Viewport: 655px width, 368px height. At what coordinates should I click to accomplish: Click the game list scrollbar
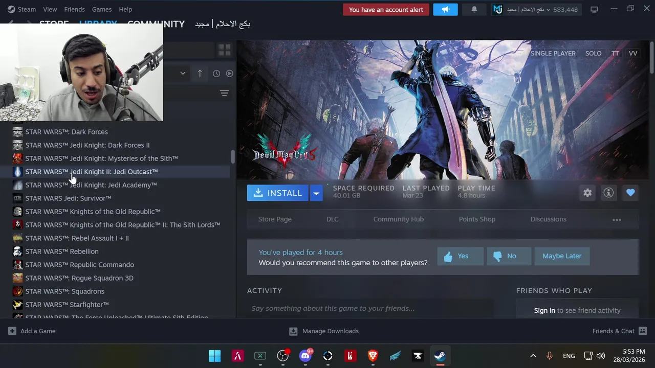233,157
